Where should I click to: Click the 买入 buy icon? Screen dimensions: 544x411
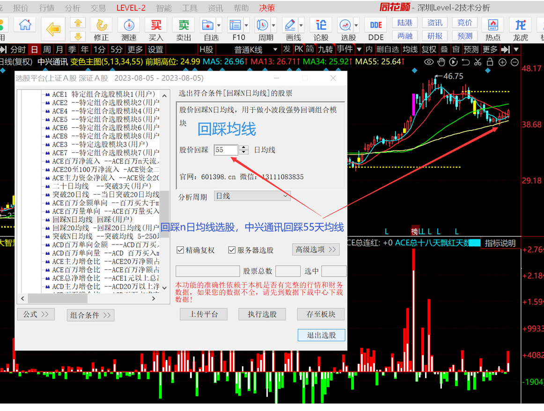156,29
